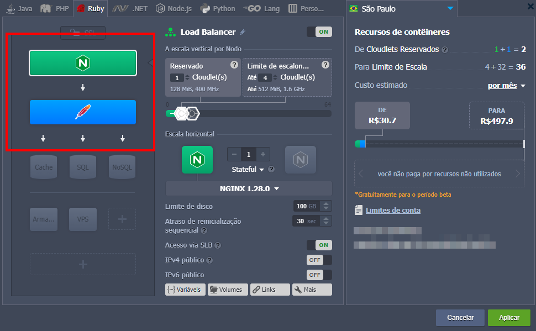Click the greyed NGINX node placeholder
This screenshot has height=331, width=536.
pos(301,160)
